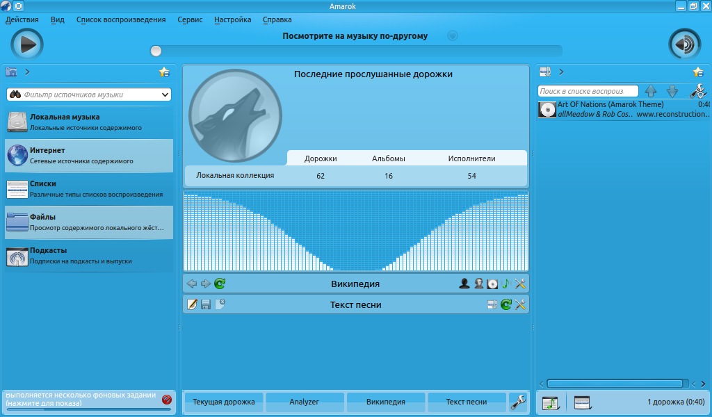Screen dimensions: 712x417
Task: Open the Файлы browser
Action: click(x=89, y=222)
